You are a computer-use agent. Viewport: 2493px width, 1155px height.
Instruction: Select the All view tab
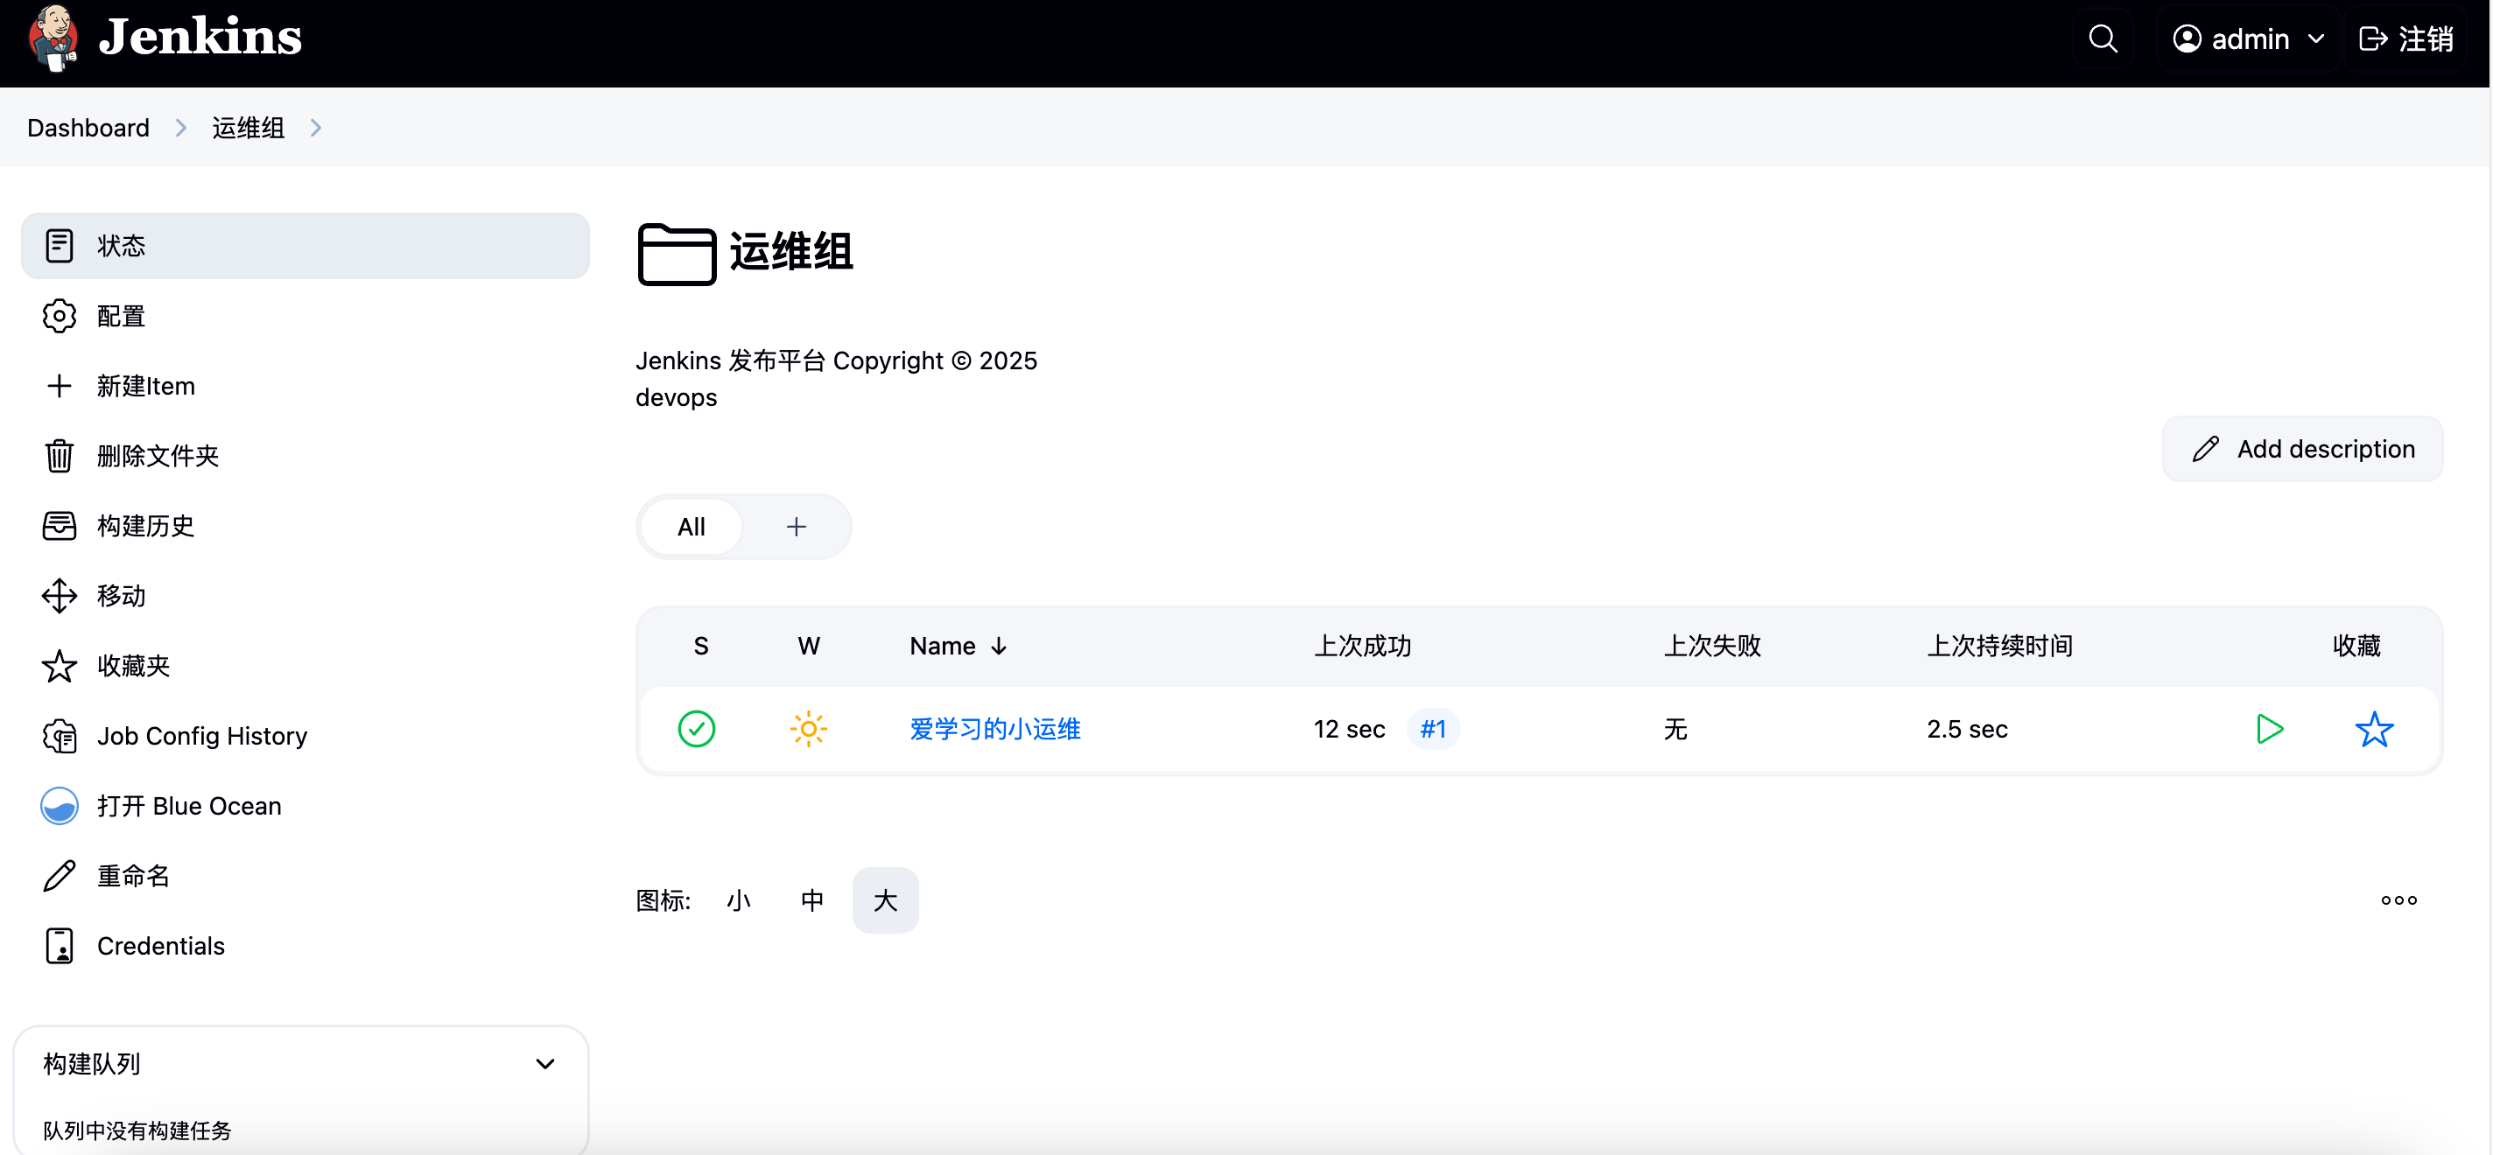[691, 528]
